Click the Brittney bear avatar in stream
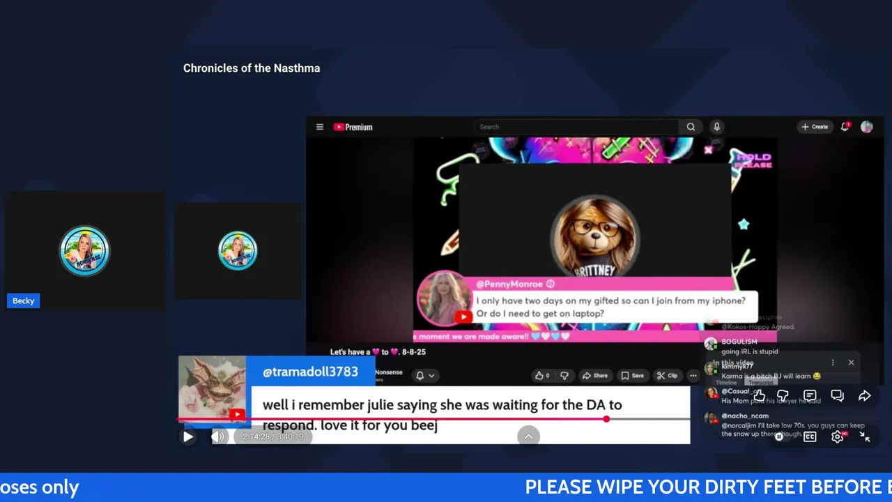The height and width of the screenshot is (502, 892). pos(594,238)
